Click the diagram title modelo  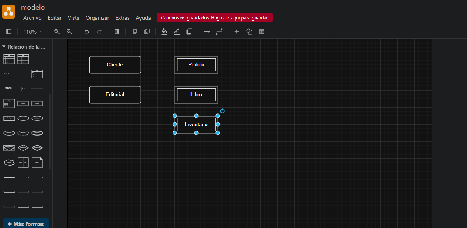[33, 7]
